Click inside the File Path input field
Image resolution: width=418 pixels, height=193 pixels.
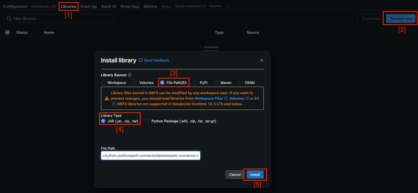[x=150, y=155]
